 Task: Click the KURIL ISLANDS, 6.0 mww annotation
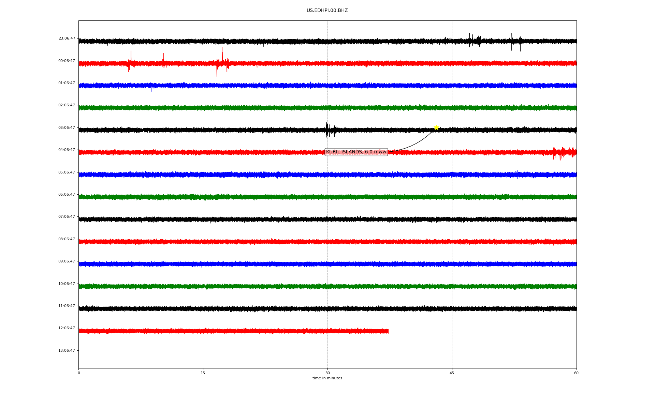(x=356, y=152)
